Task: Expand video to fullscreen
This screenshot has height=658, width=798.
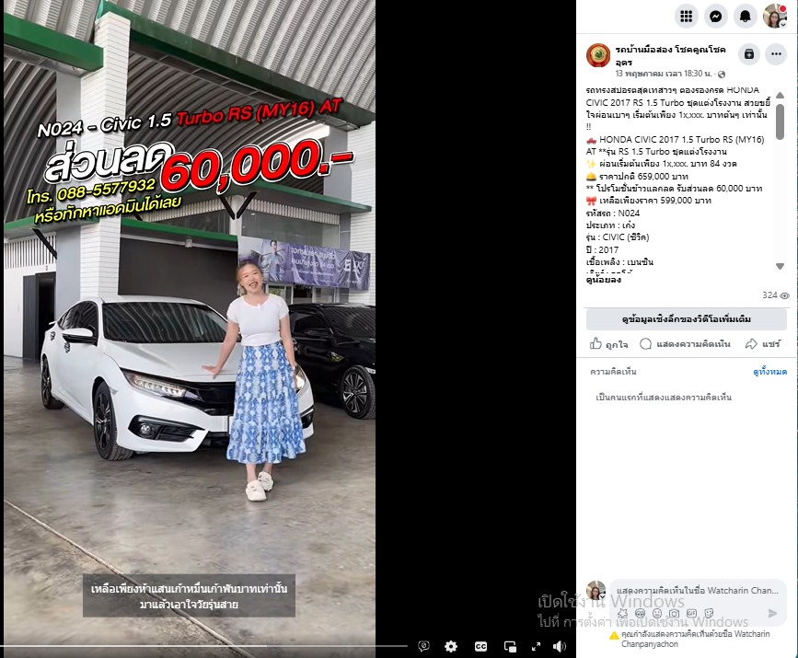Action: [536, 646]
